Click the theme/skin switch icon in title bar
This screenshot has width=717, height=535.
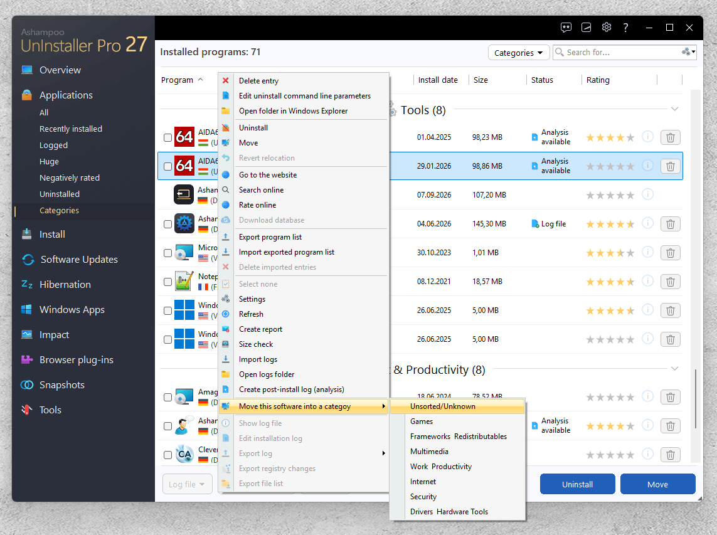(587, 28)
